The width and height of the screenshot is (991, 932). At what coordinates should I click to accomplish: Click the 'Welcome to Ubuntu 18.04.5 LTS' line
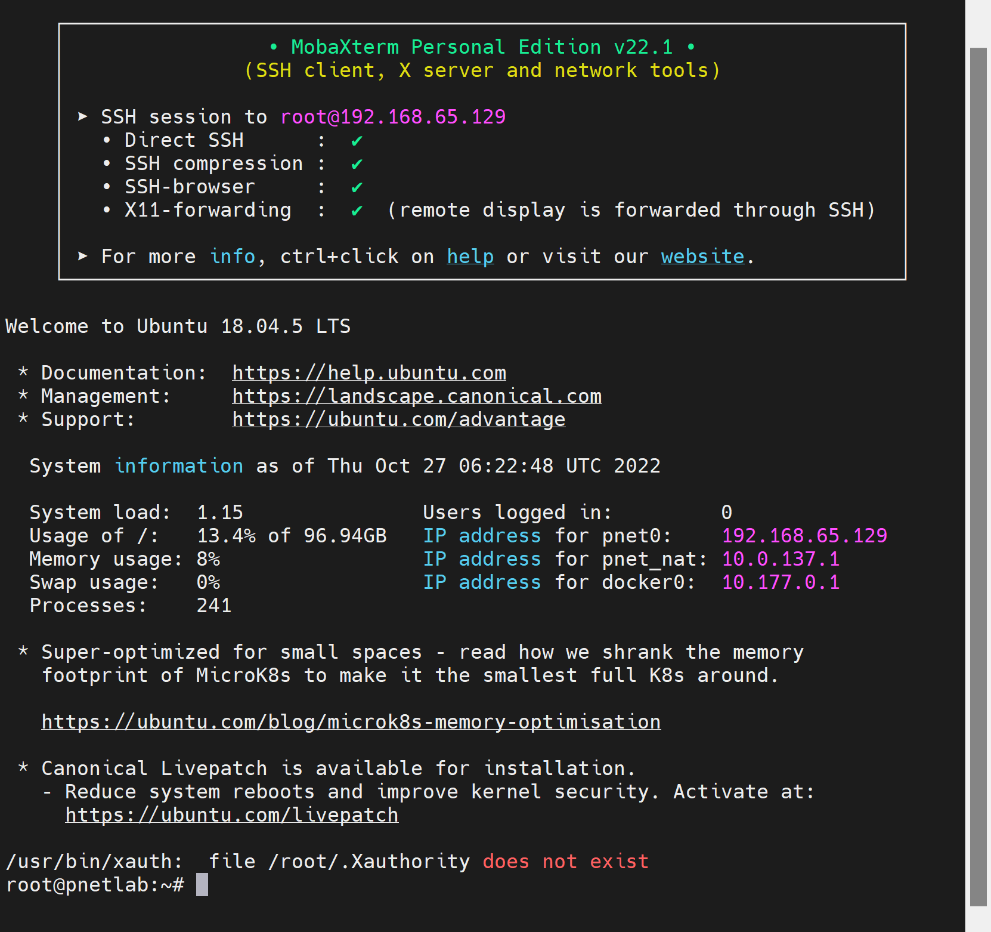[x=178, y=326]
